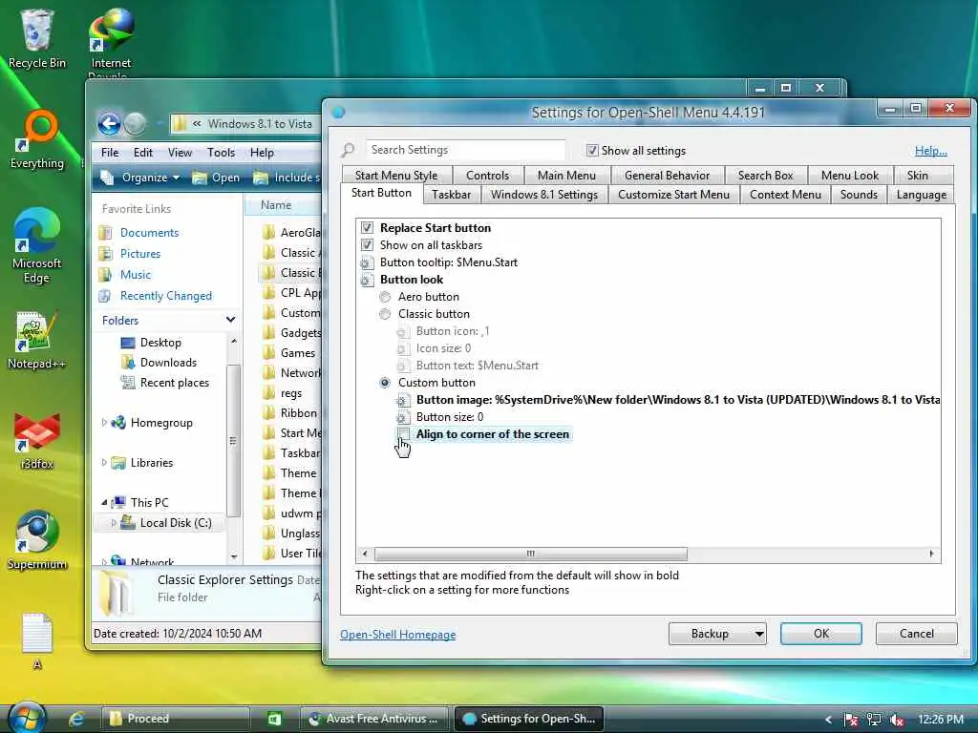Open the Gadgets folder in Explorer list
The width and height of the screenshot is (978, 733).
coord(291,333)
